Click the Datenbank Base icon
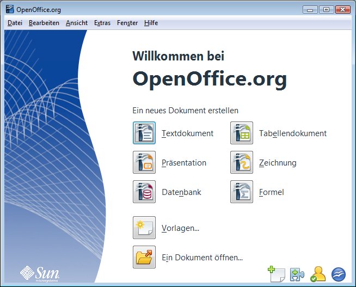356x287 pixels. coord(144,192)
